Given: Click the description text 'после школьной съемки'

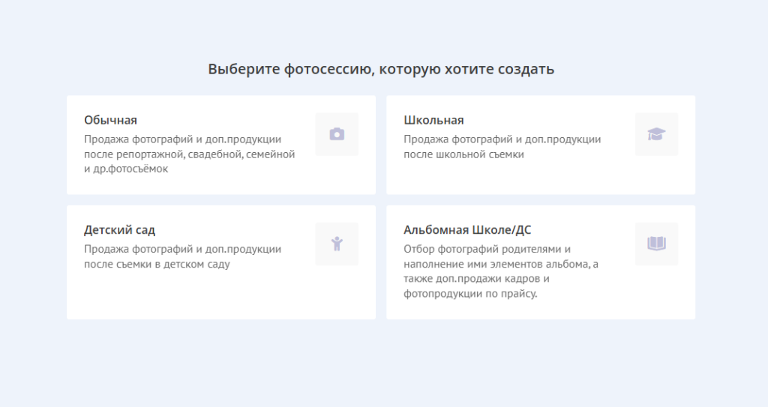Looking at the screenshot, I should click(x=463, y=154).
